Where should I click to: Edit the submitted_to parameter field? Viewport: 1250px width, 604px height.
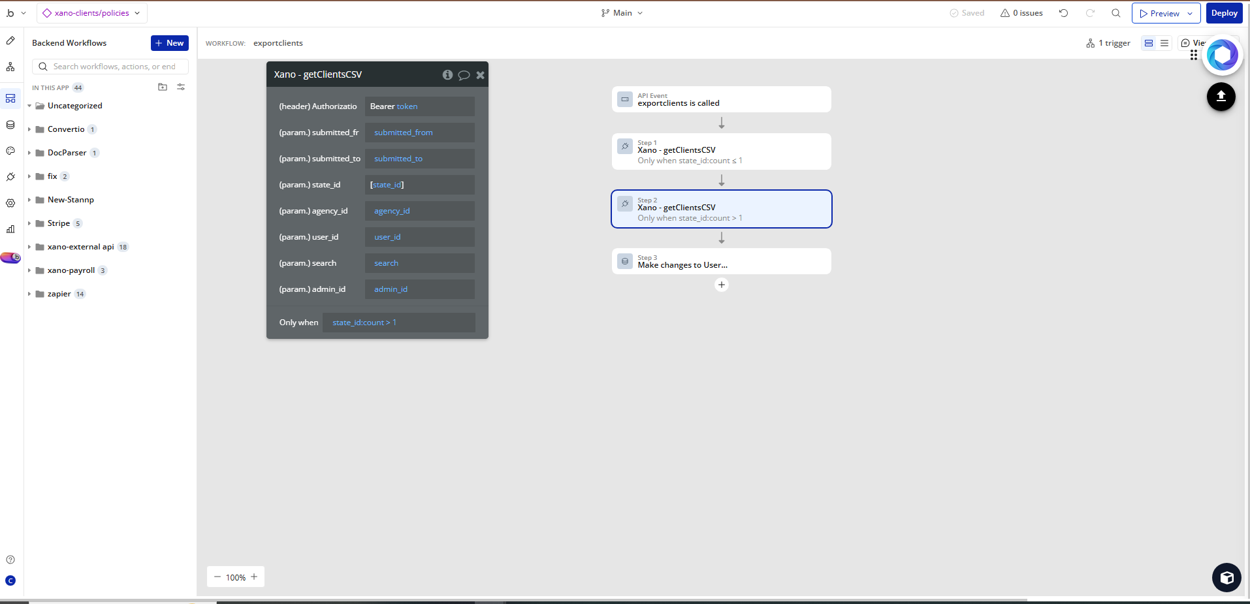click(x=420, y=159)
